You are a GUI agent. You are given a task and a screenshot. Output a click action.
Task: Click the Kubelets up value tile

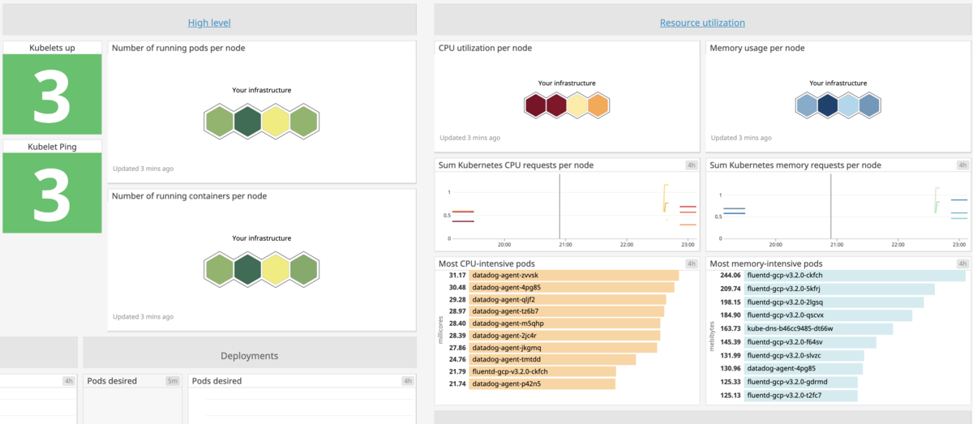pos(52,95)
